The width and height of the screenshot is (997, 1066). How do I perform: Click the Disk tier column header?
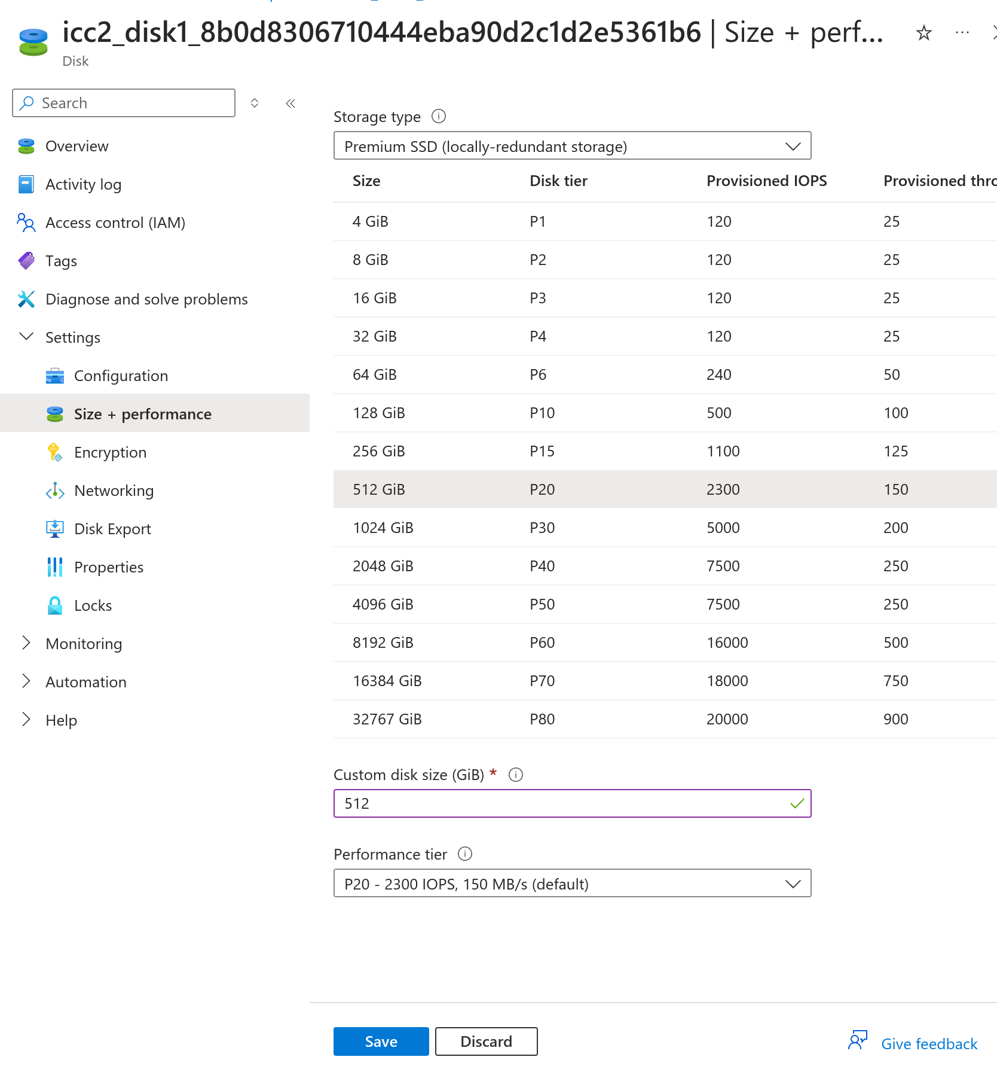pos(558,181)
